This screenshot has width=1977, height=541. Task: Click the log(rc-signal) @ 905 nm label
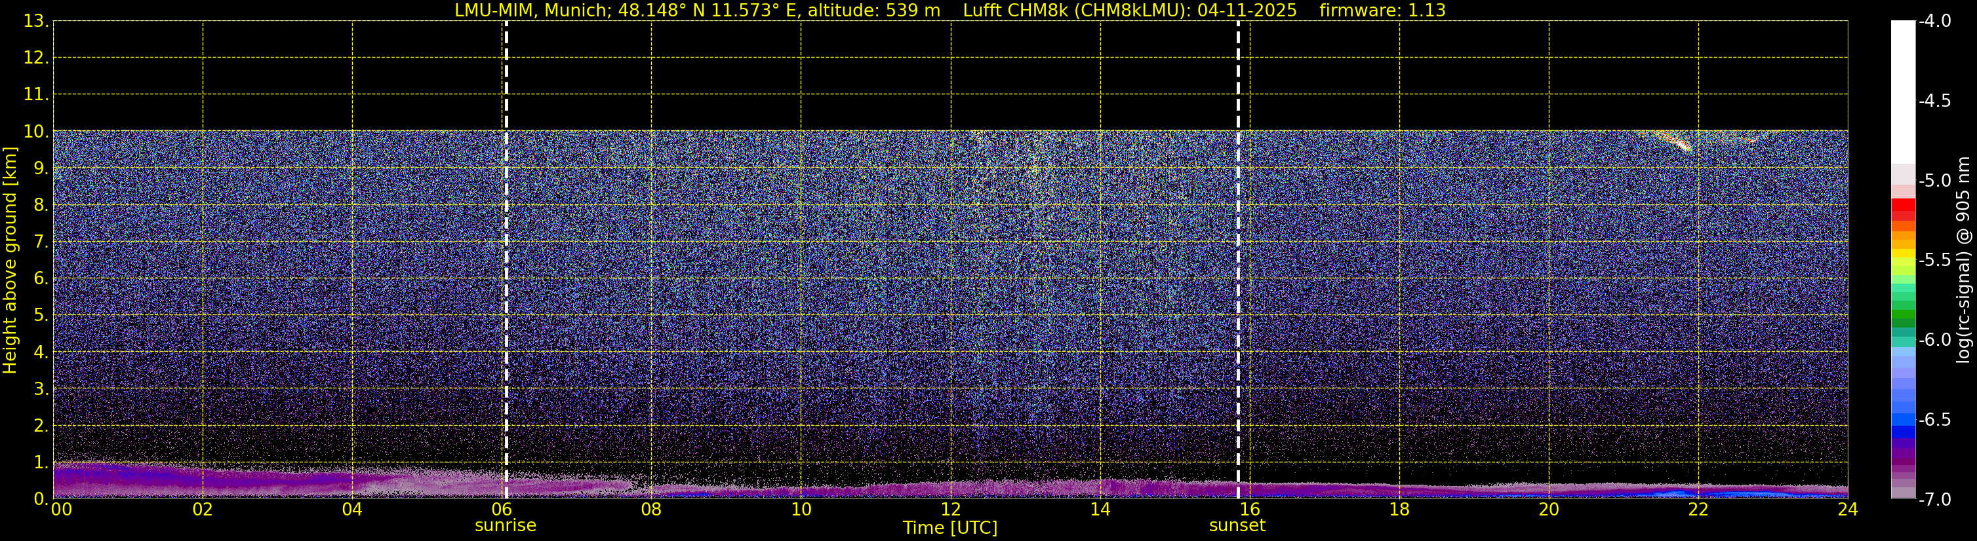coord(1963,260)
